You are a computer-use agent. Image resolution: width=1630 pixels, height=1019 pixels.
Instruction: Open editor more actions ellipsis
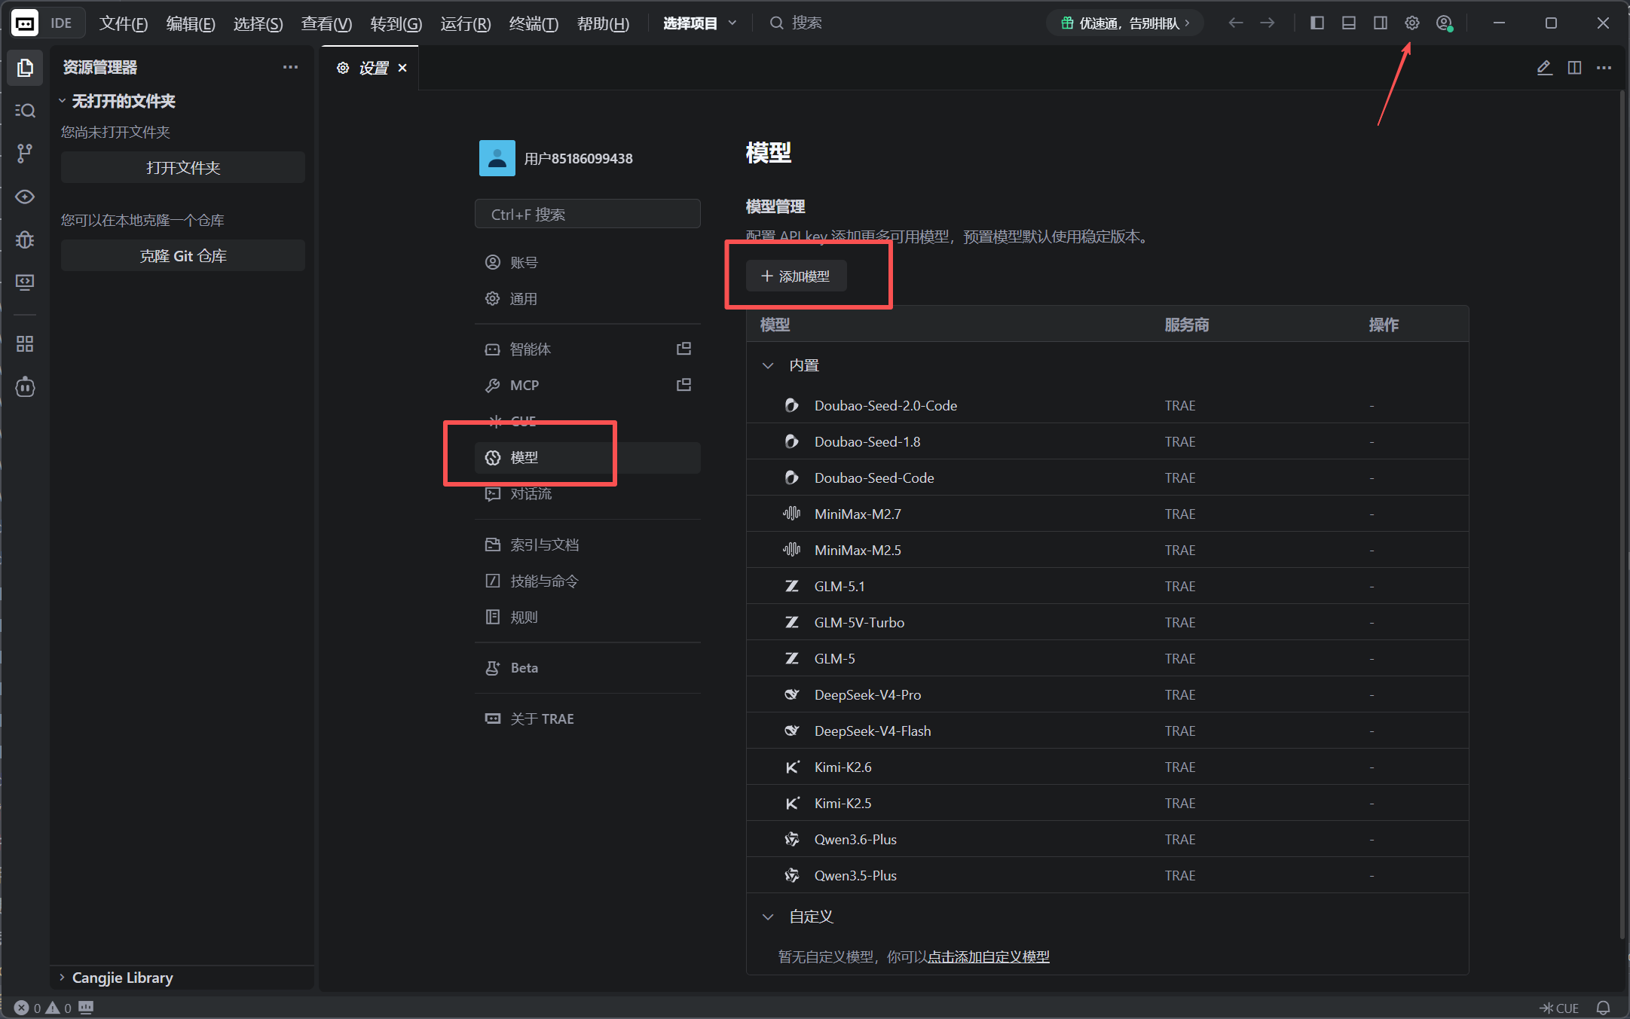[x=1604, y=68]
